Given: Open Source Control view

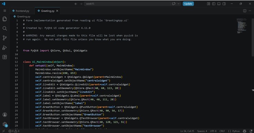Looking at the screenshot, I should 5,38.
